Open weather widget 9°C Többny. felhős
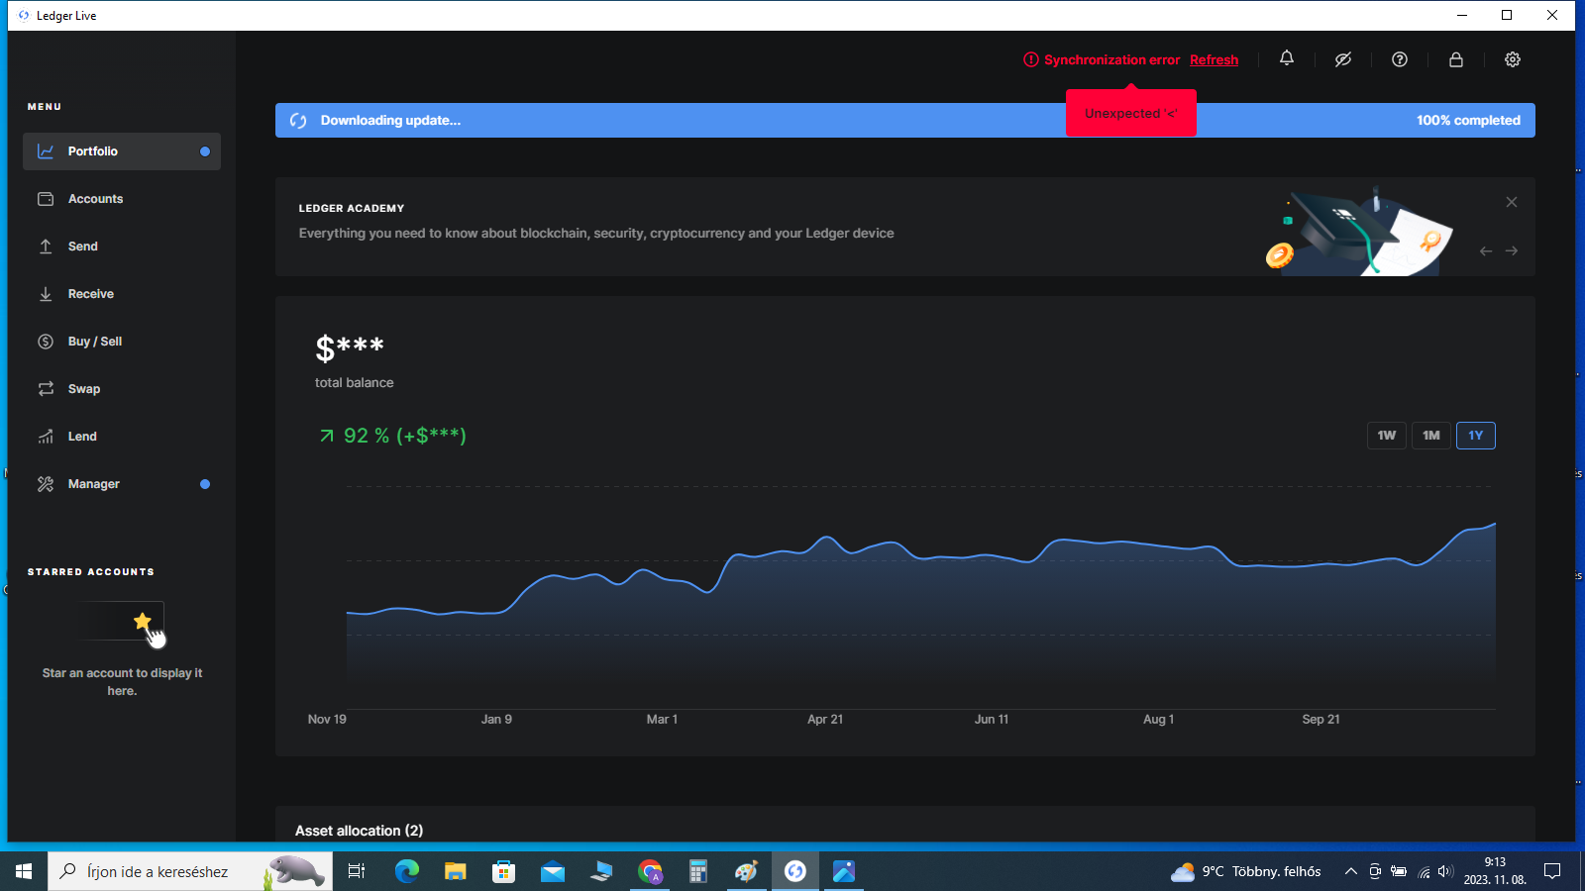1585x891 pixels. (1246, 871)
